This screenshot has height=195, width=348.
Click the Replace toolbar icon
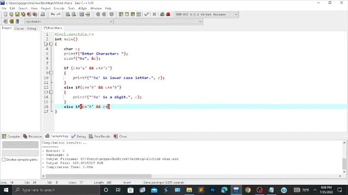point(74,15)
